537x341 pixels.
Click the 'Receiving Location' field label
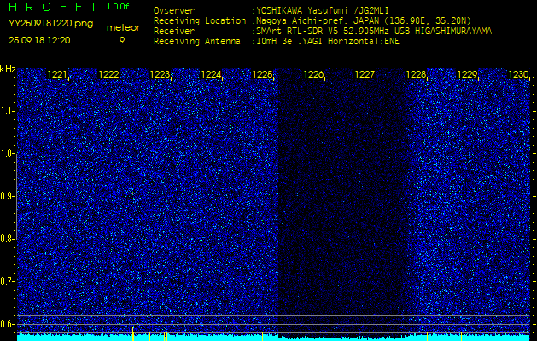(x=200, y=20)
